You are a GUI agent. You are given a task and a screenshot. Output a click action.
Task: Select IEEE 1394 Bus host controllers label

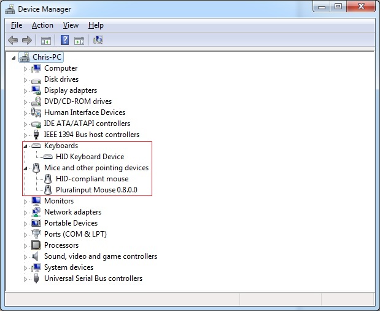(x=91, y=135)
